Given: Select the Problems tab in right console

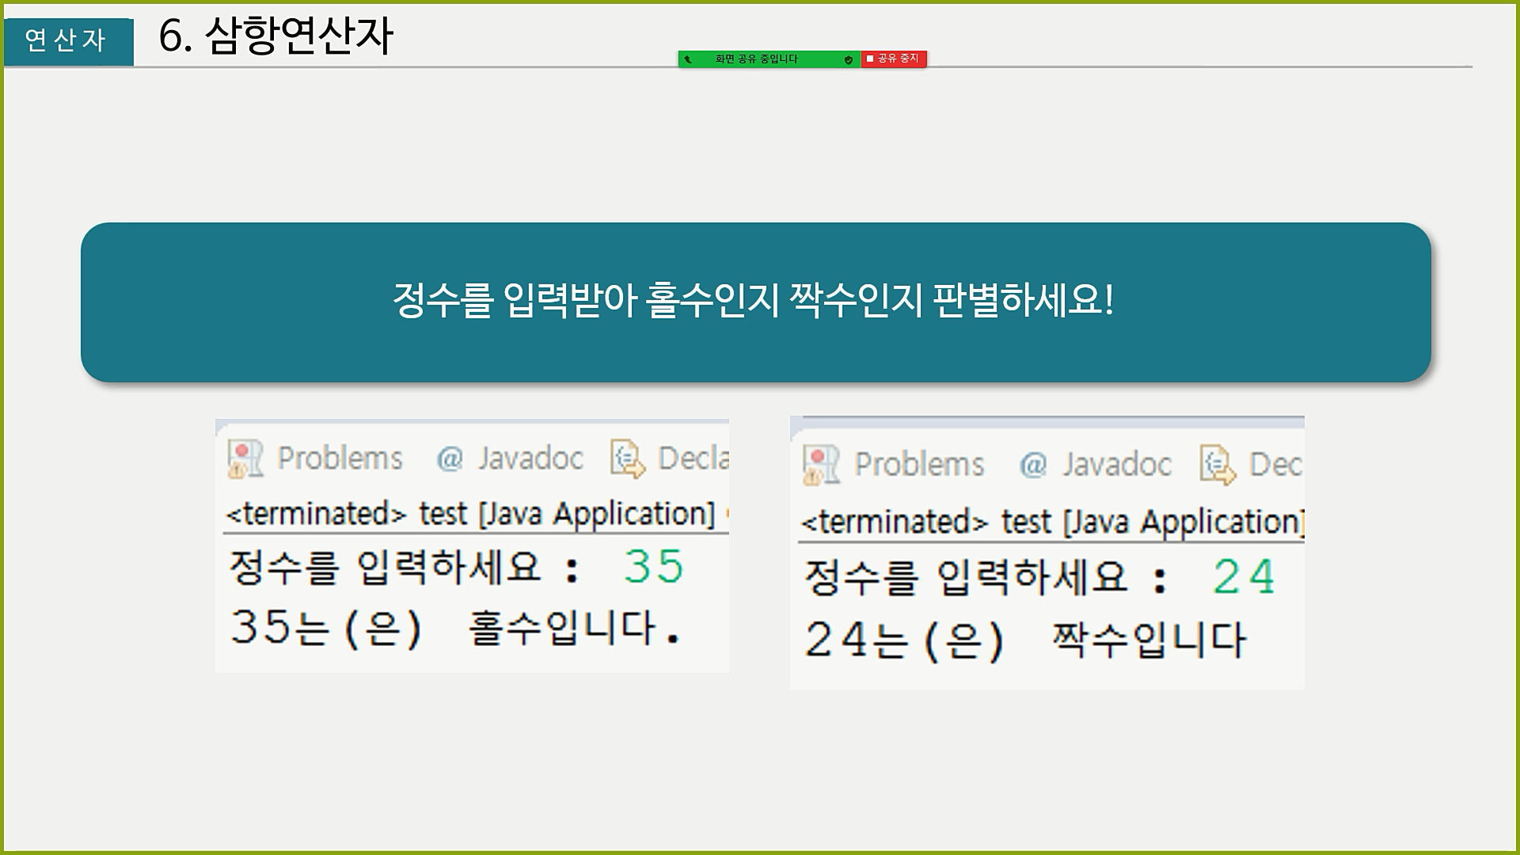Looking at the screenshot, I should 919,465.
